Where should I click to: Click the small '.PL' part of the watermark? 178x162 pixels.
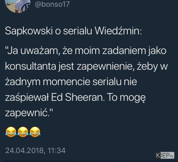click(172, 156)
